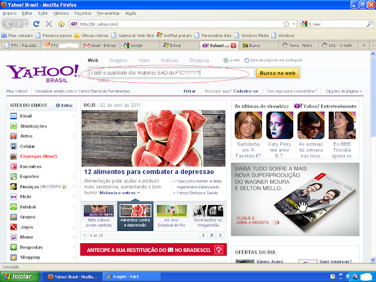This screenshot has width=376, height=282.
Task: Click the Stop loading X icon
Action: coord(49,24)
